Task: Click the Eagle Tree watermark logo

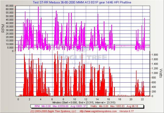Action: click(x=82, y=58)
